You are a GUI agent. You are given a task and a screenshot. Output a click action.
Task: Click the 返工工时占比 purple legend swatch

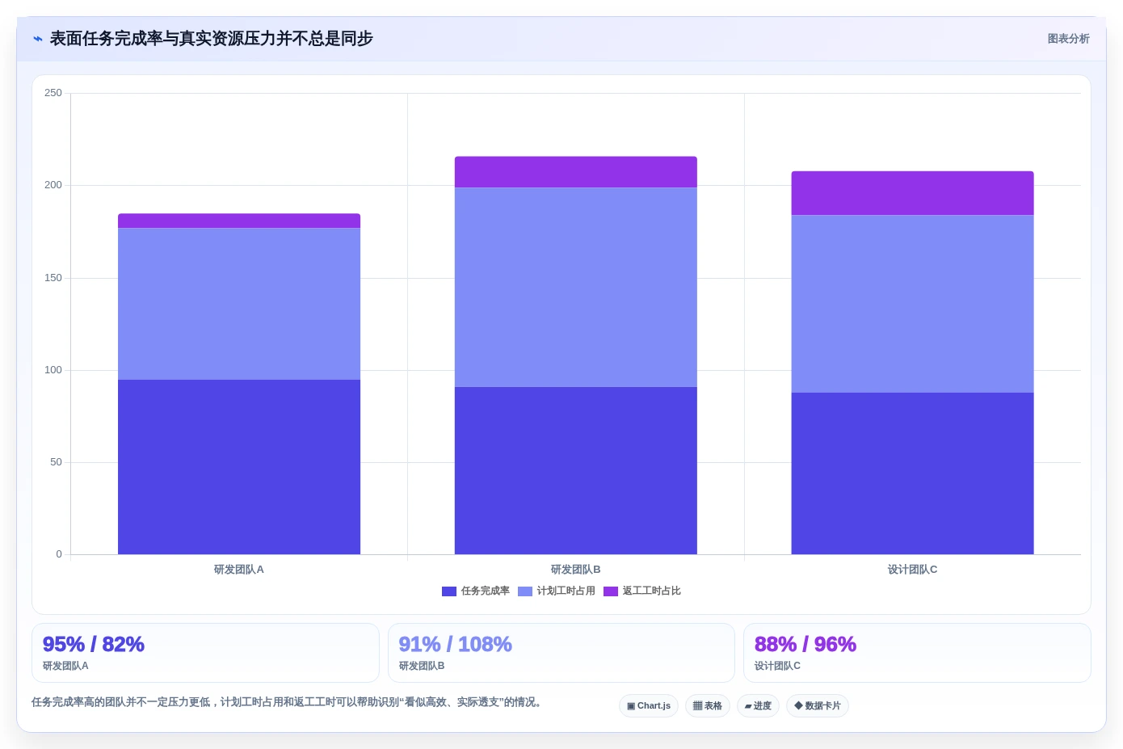pos(611,591)
